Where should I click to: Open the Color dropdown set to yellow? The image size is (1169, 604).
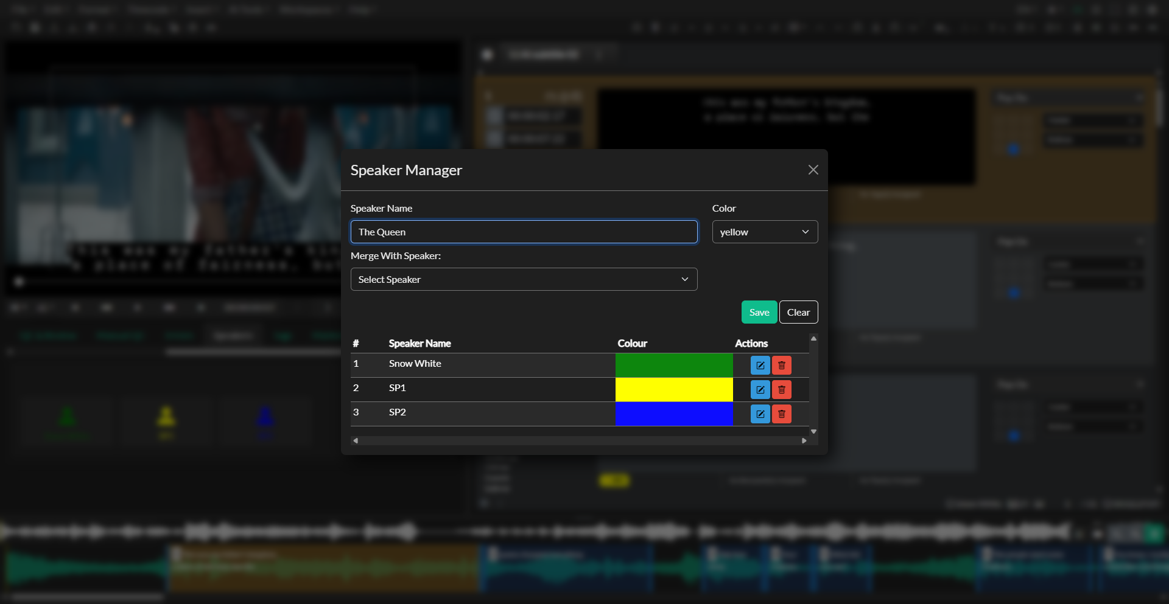[765, 232]
